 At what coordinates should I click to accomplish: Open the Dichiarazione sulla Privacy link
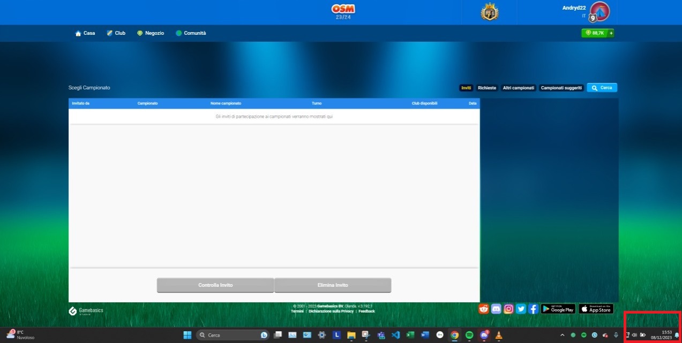tap(331, 311)
